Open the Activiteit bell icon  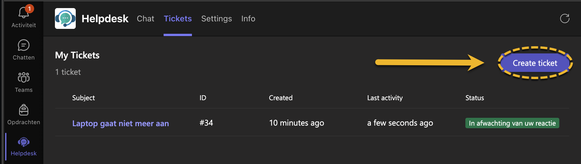tap(23, 13)
